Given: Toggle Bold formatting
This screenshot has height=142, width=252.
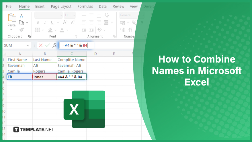Looking at the screenshot, I should pos(38,22).
